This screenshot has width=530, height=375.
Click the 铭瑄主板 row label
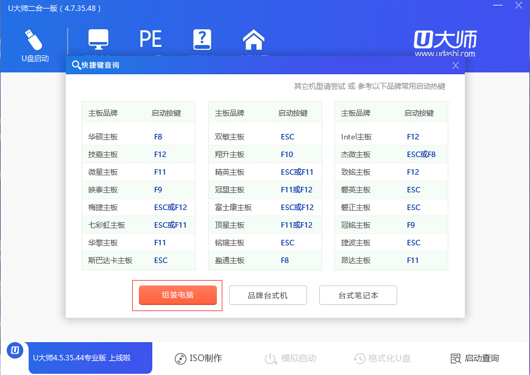[x=230, y=242]
